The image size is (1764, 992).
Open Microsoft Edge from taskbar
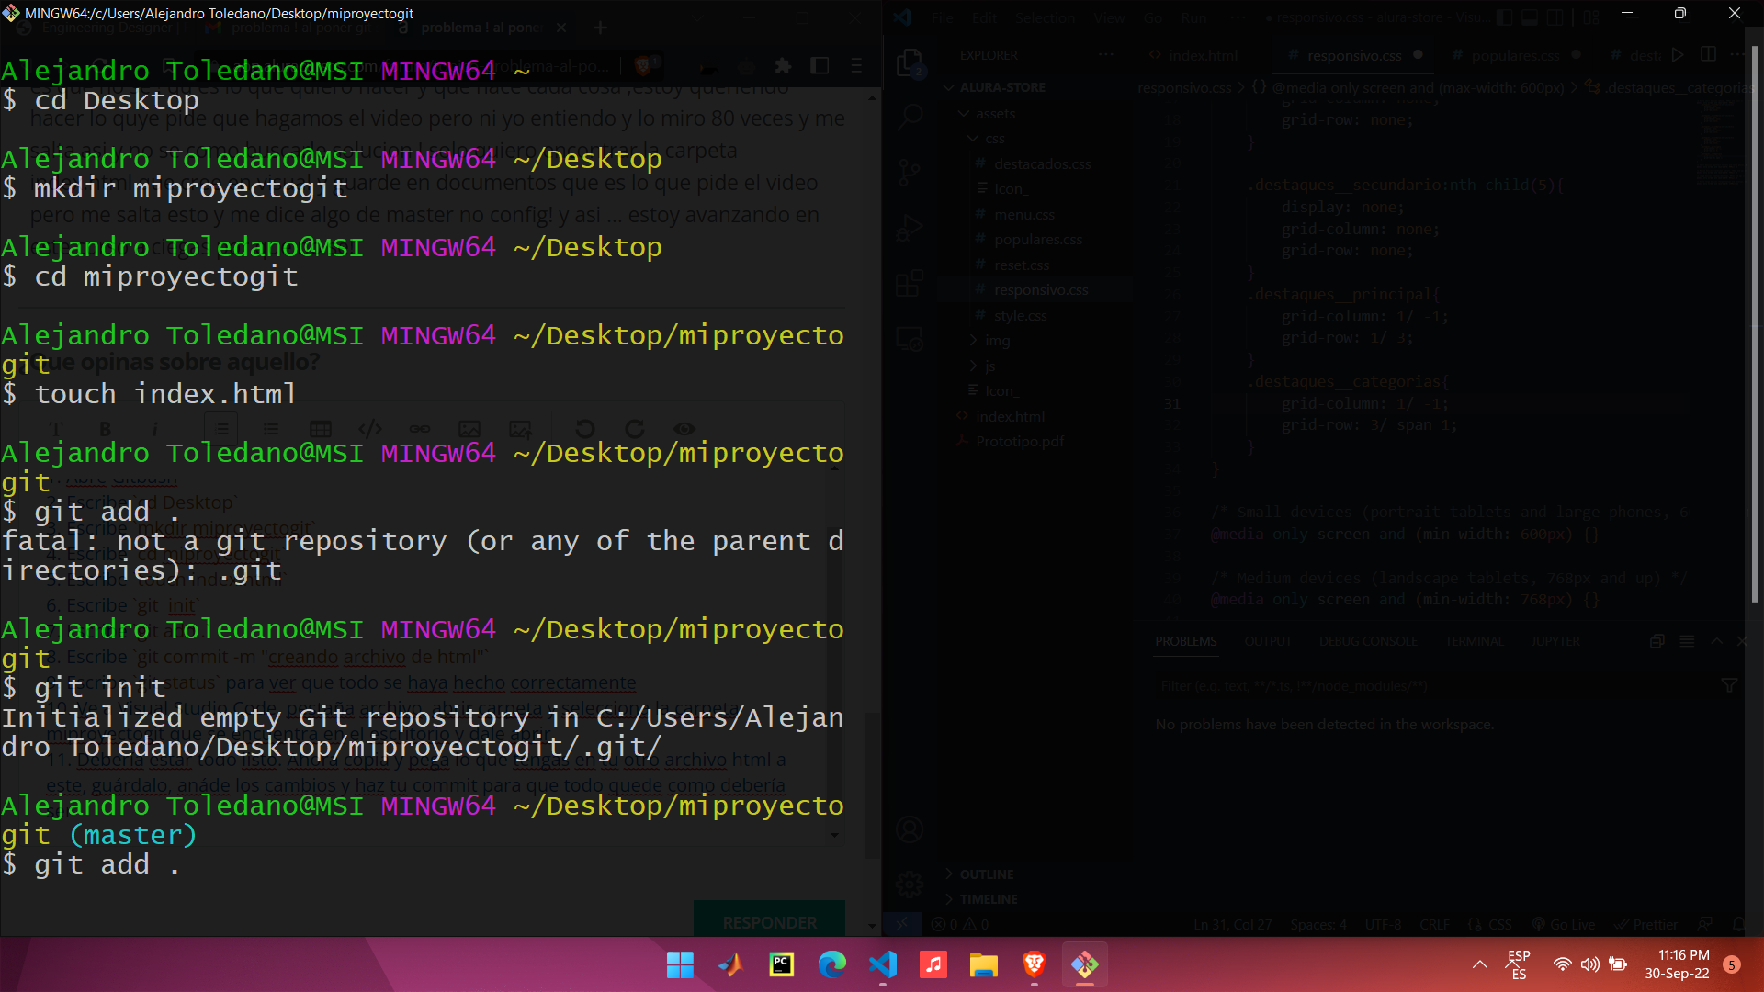tap(831, 964)
